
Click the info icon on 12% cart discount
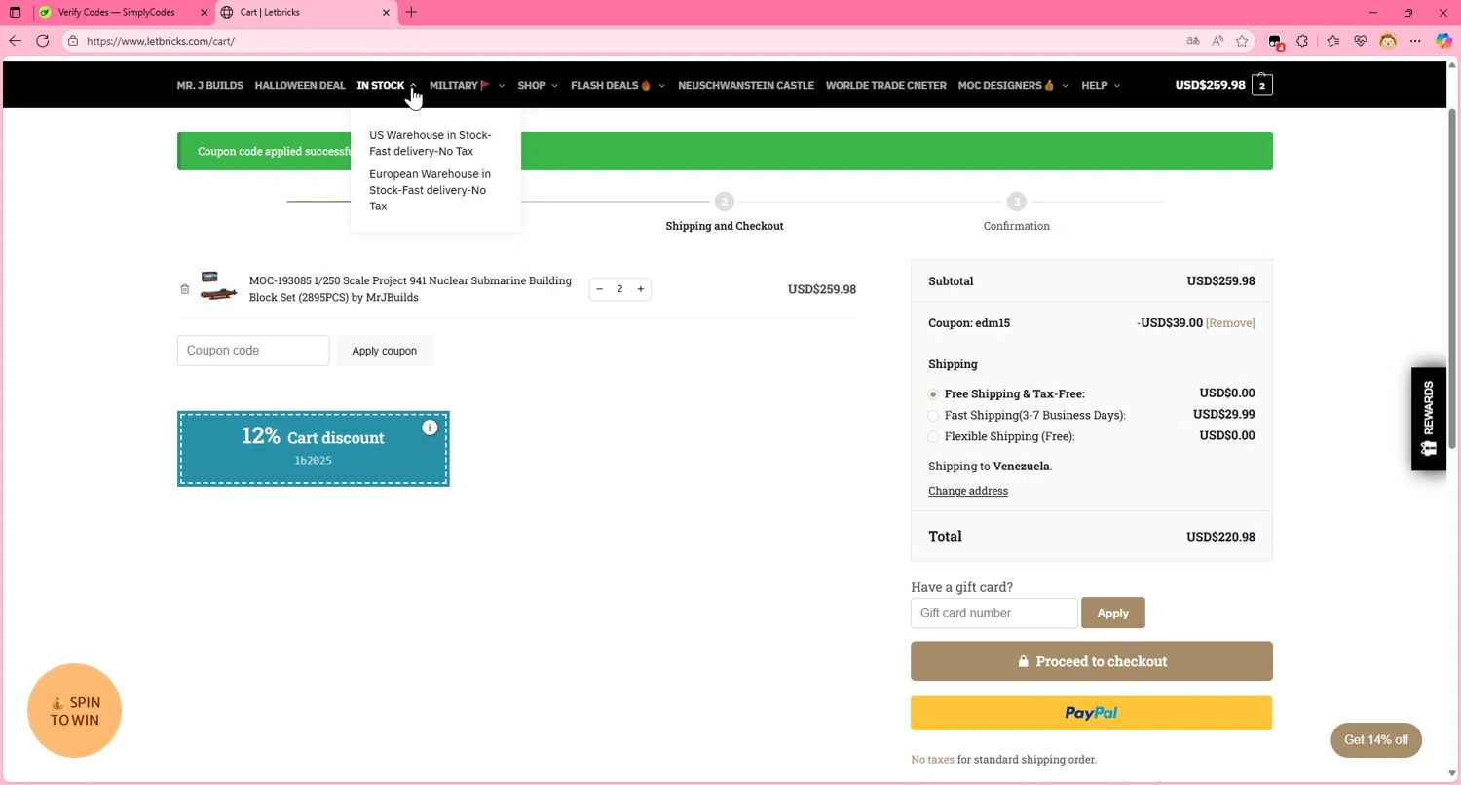click(x=430, y=428)
